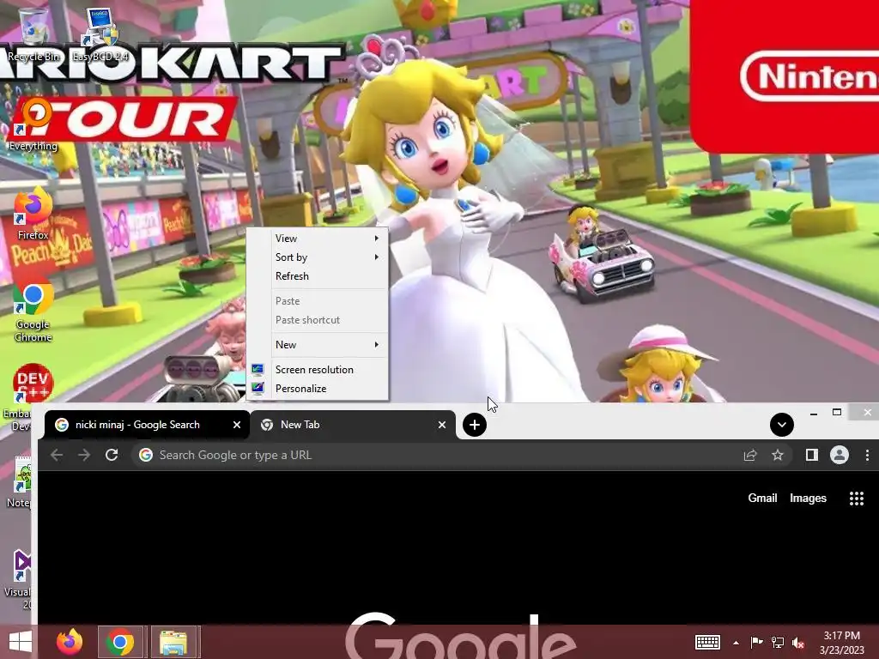Click the Google icon in the address bar
The height and width of the screenshot is (659, 879).
(146, 455)
